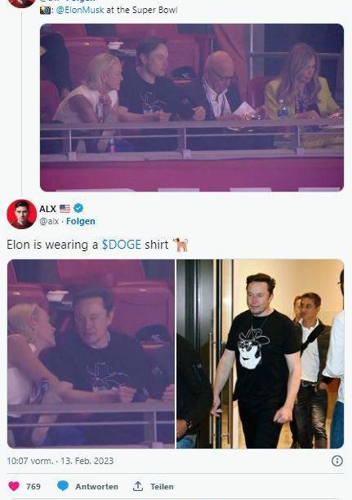The width and height of the screenshot is (352, 500).
Task: Open the left photo of Elon seated
Action: click(x=91, y=354)
